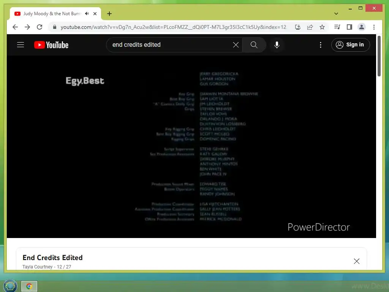Image resolution: width=389 pixels, height=292 pixels.
Task: Open Tayla Courtney channel link
Action: coord(38,267)
